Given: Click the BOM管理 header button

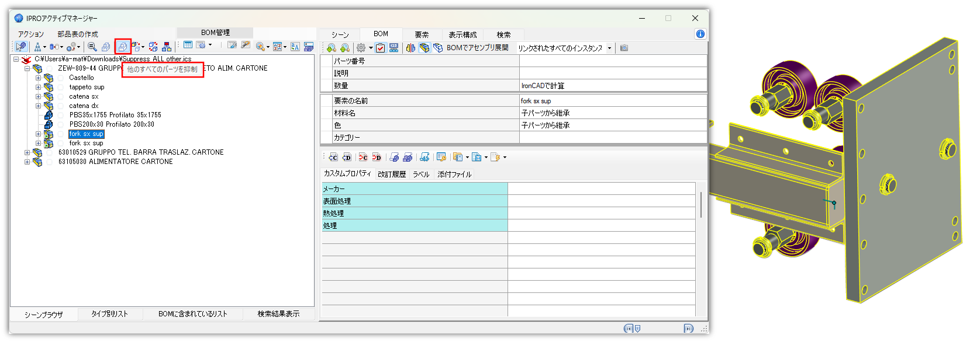Looking at the screenshot, I should [215, 33].
